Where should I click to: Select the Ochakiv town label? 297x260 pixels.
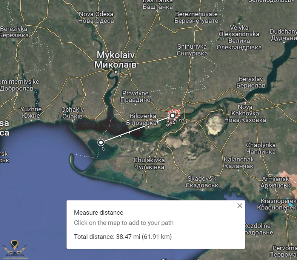(x=72, y=112)
